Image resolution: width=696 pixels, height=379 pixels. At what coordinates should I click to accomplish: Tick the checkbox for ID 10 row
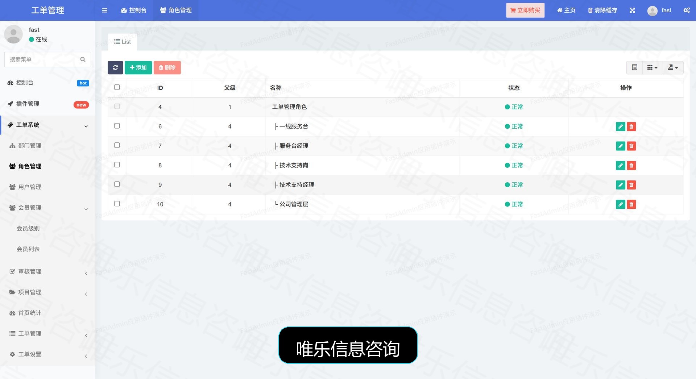(x=117, y=204)
